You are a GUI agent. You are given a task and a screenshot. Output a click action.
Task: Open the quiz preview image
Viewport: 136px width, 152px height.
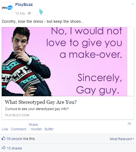(64, 62)
